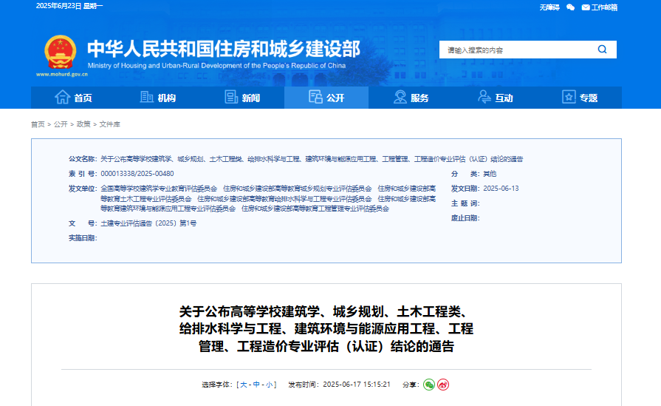Share the article via red Weibo icon
Screen dimensions: 661x406
click(x=443, y=385)
